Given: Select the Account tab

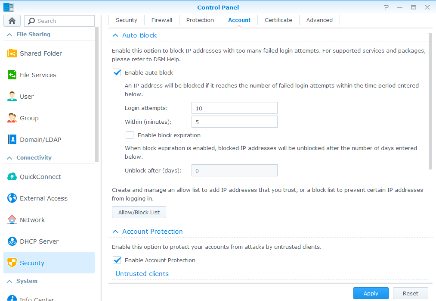Looking at the screenshot, I should click(239, 20).
